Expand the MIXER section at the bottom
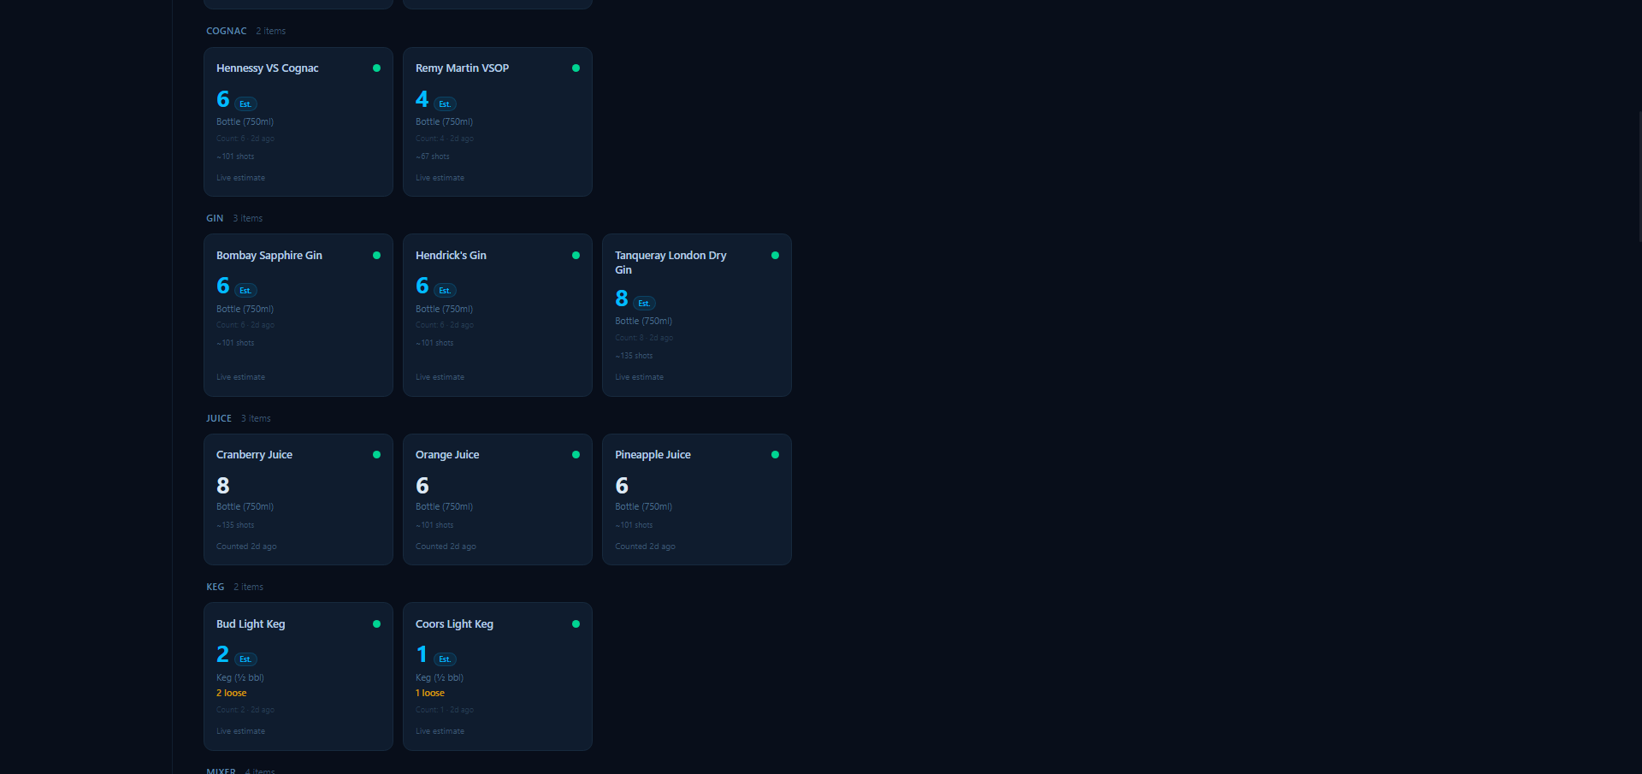The width and height of the screenshot is (1642, 774). 221,771
